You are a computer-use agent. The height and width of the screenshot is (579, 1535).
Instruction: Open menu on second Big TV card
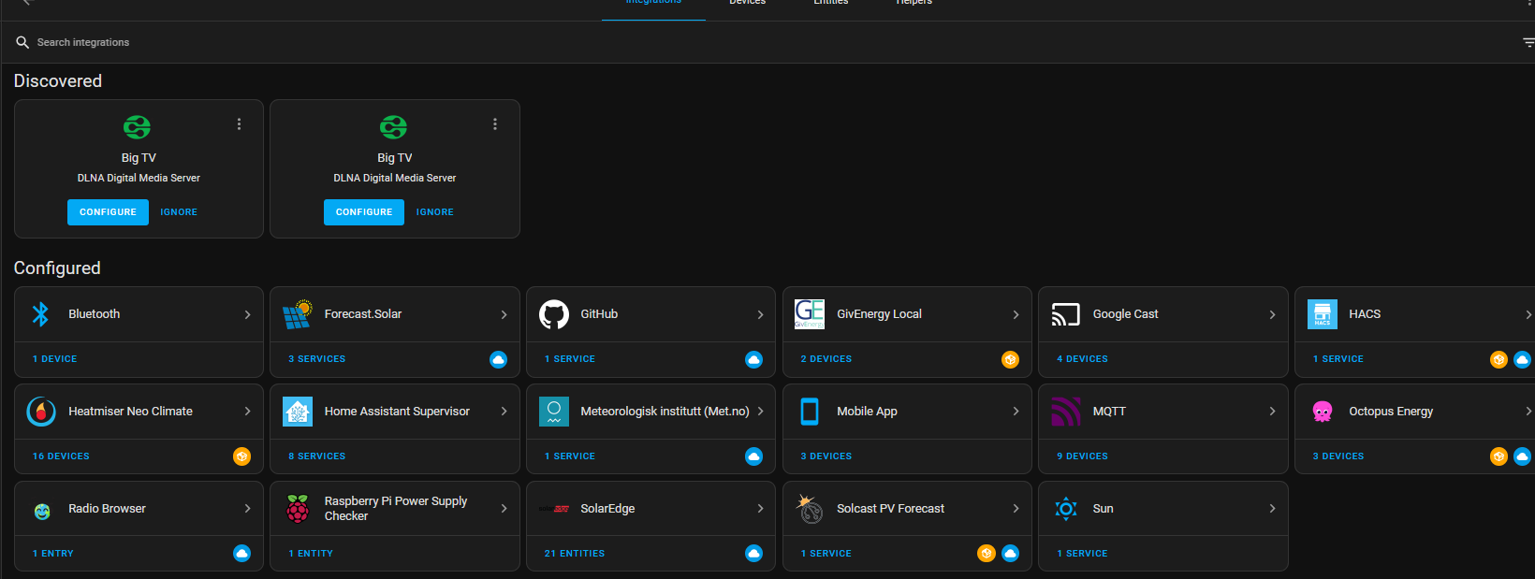tap(495, 124)
